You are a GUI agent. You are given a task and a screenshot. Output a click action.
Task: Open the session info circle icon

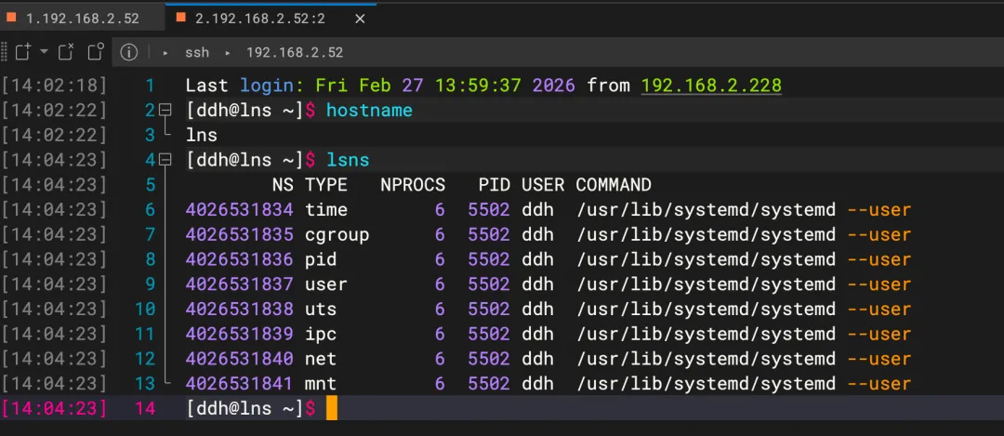[x=129, y=52]
